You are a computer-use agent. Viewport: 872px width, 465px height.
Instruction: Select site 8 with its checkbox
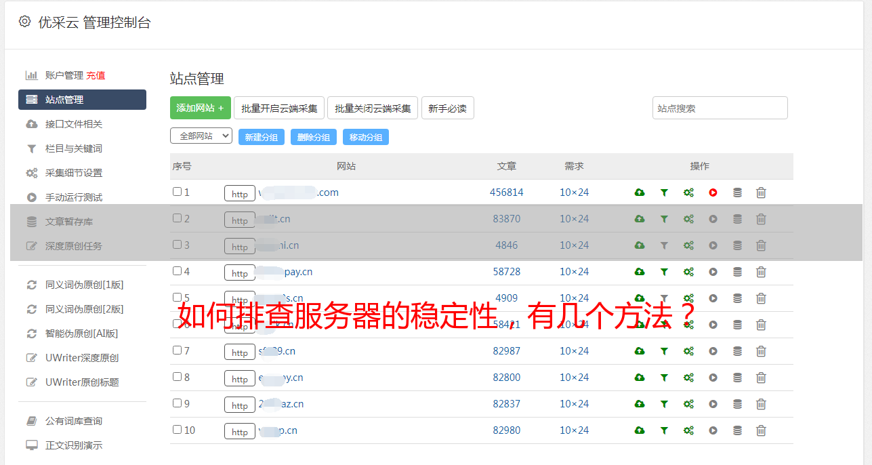tap(177, 377)
